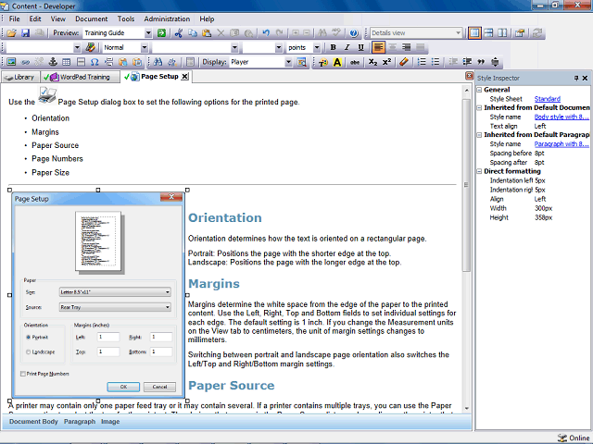Collapse Inherited from Default Document section
Viewport: 593px width, 444px height.
[479, 108]
